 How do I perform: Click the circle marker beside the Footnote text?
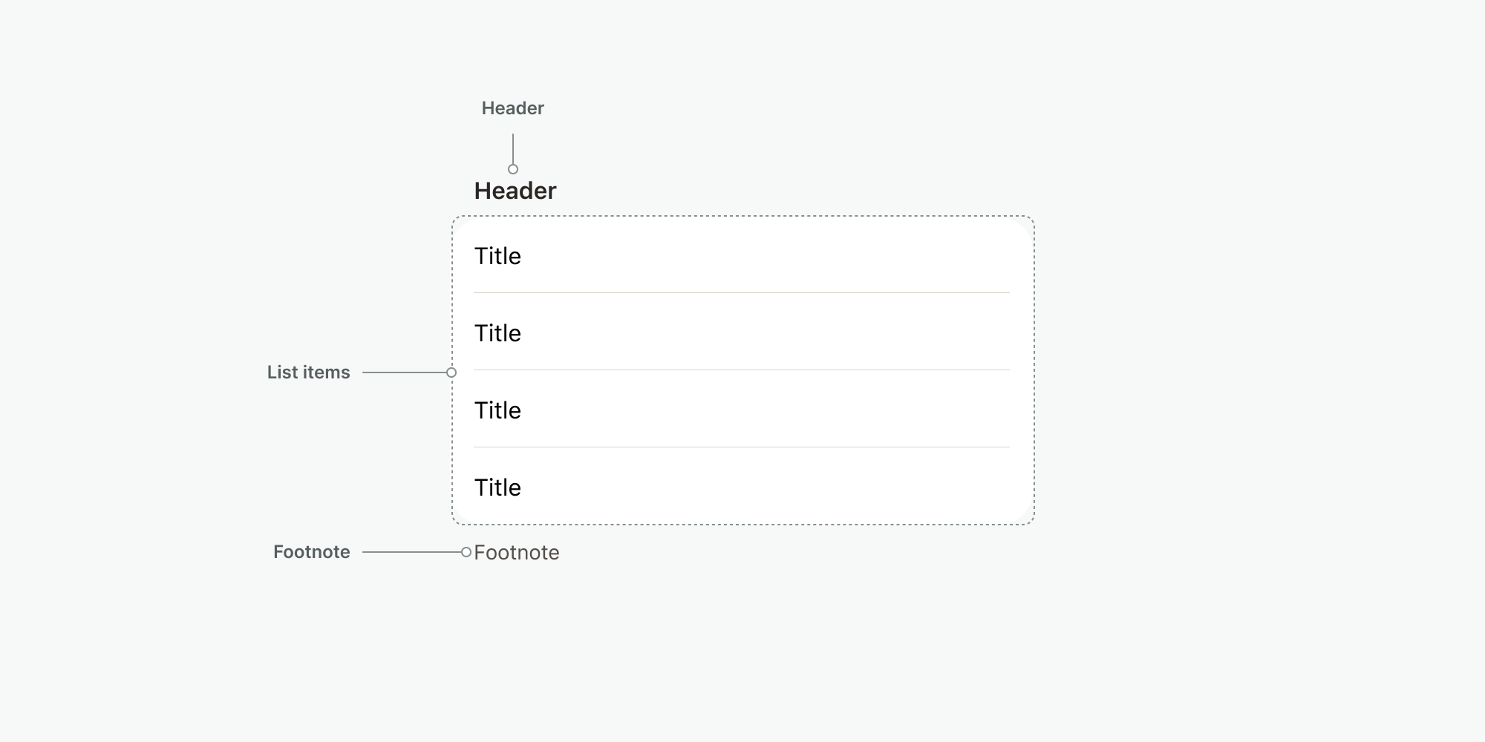tap(466, 552)
